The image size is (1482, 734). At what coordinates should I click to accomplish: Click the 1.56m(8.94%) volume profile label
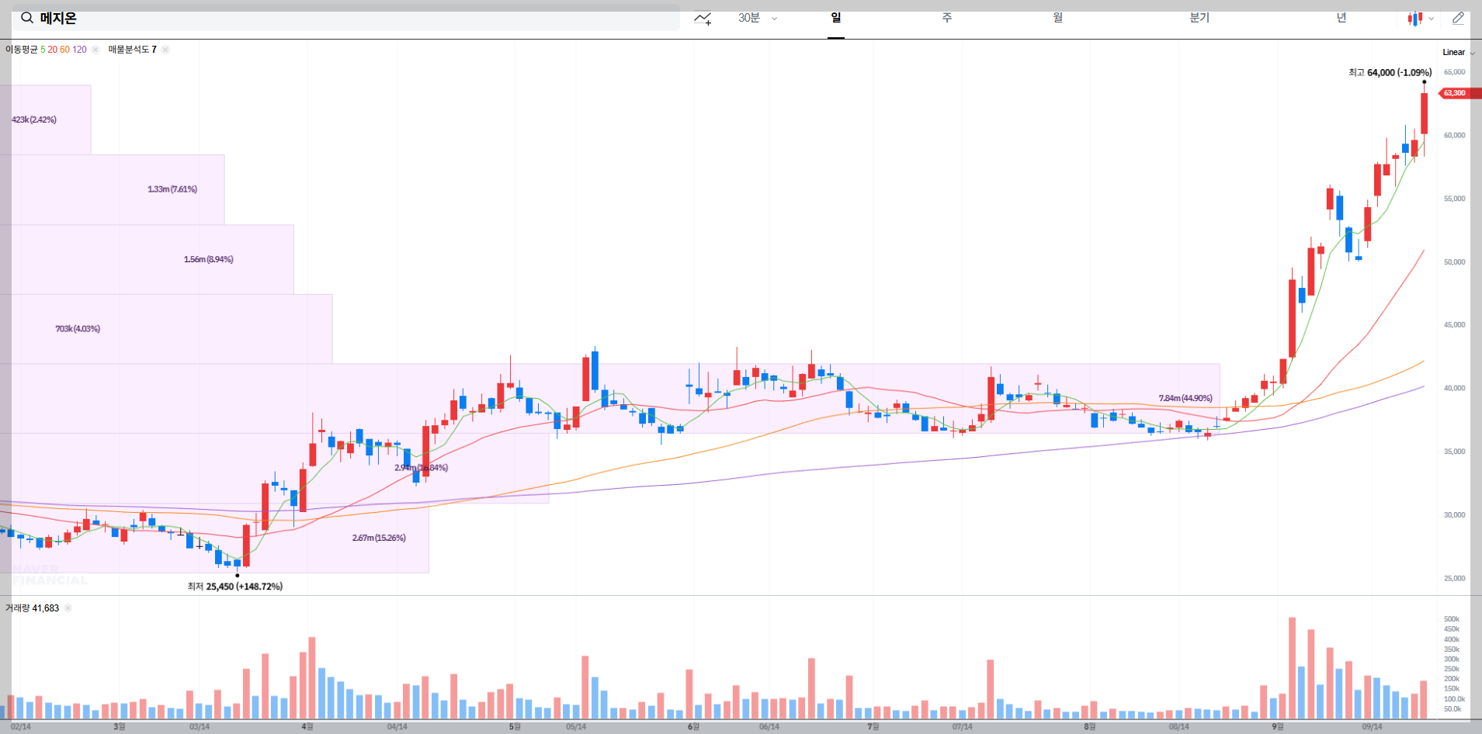pyautogui.click(x=208, y=259)
